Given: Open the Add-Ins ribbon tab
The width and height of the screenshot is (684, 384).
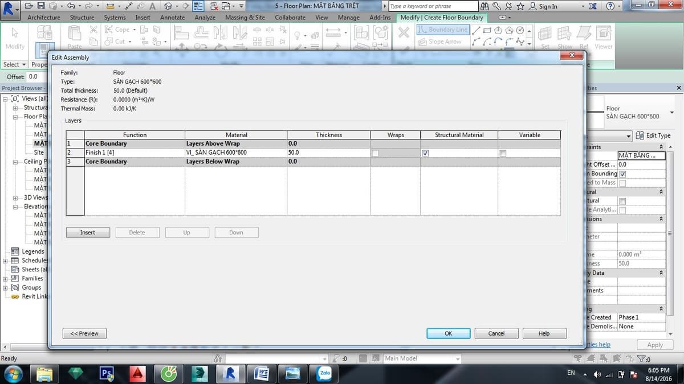Looking at the screenshot, I should click(x=380, y=18).
